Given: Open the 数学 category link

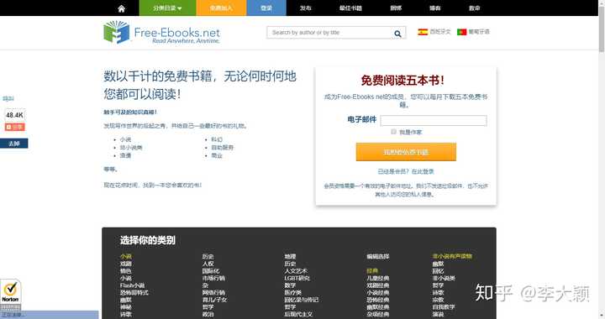Looking at the screenshot, I should (290, 285).
